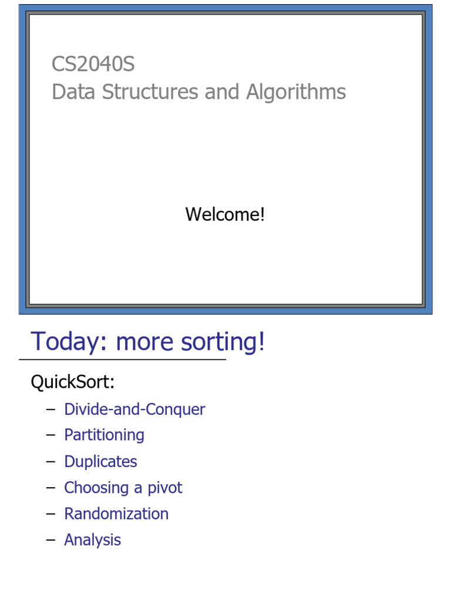Click the Welcome! text on the slide
This screenshot has width=451, height=601.
click(x=225, y=214)
